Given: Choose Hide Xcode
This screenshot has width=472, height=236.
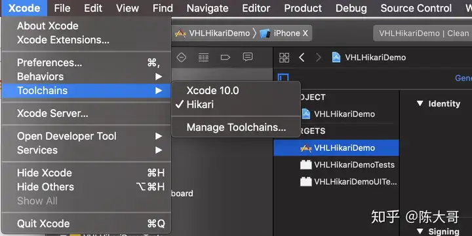Looking at the screenshot, I should (x=87, y=173).
